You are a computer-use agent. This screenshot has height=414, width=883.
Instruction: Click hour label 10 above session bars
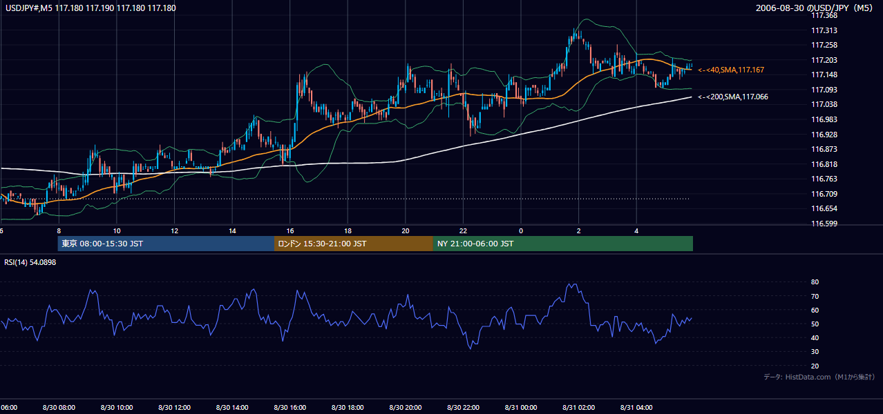pos(117,231)
